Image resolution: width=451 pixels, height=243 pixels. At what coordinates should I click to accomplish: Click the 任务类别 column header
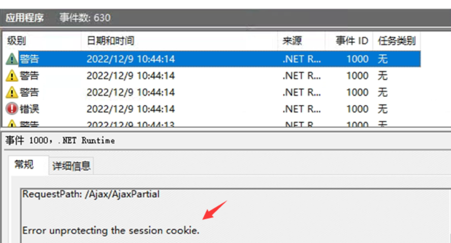pos(396,41)
